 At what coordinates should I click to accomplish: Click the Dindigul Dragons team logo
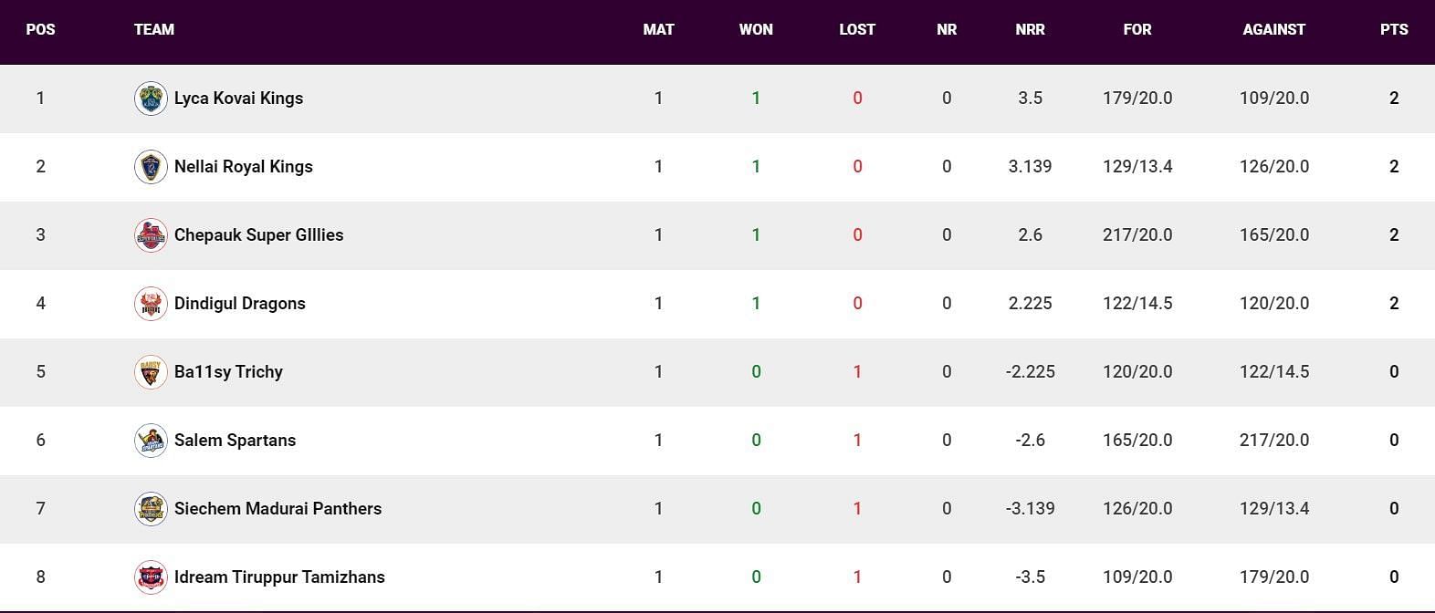point(151,304)
